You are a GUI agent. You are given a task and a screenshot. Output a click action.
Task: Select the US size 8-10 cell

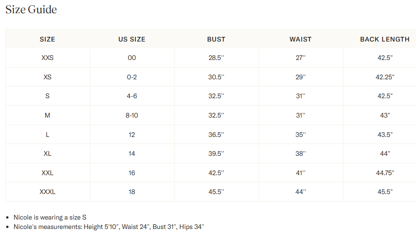tap(132, 115)
